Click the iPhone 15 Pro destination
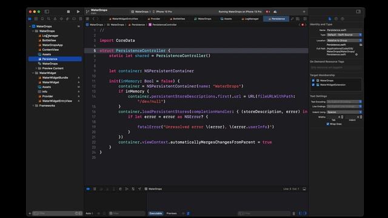The width and height of the screenshot is (388, 218). (162, 12)
